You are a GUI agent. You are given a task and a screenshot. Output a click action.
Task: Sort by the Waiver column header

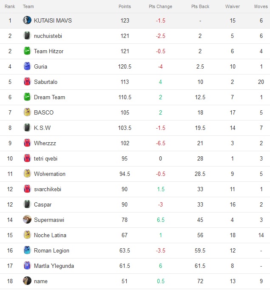click(233, 6)
